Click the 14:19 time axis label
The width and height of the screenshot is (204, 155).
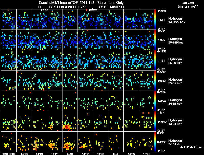(40, 154)
